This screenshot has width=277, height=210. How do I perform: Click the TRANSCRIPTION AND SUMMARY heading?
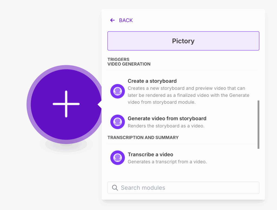[x=143, y=137]
